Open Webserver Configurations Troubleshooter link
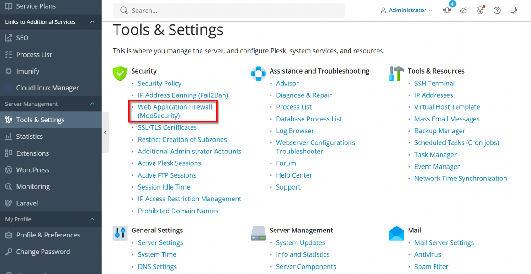531x274 pixels. (316, 147)
